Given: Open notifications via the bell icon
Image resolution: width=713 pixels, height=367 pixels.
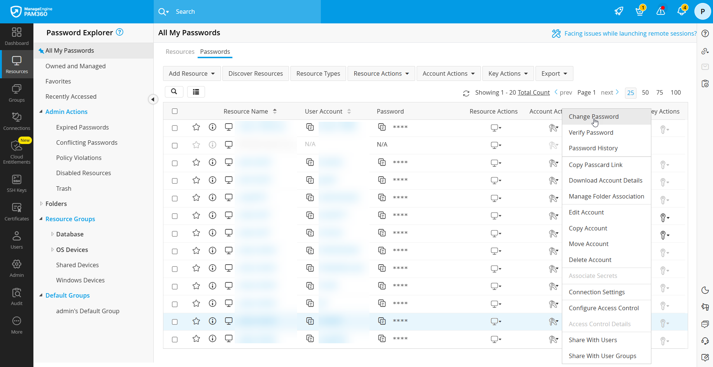Looking at the screenshot, I should coord(683,11).
